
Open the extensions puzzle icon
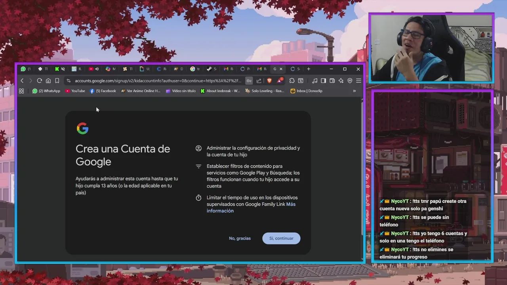click(x=292, y=81)
